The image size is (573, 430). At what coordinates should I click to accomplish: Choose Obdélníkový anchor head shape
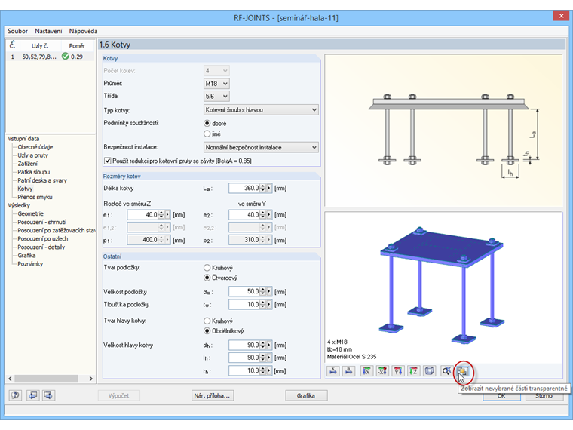click(x=207, y=331)
